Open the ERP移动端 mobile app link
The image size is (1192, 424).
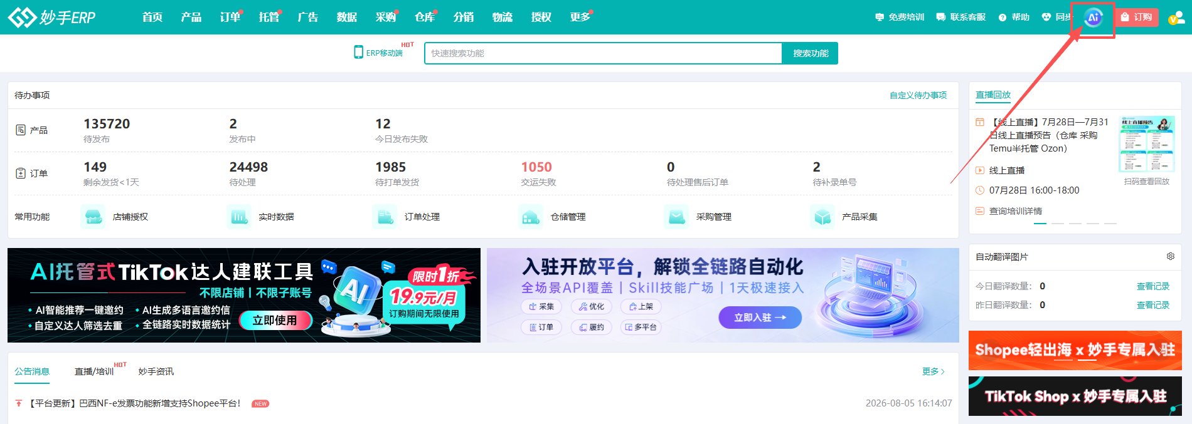[x=378, y=53]
